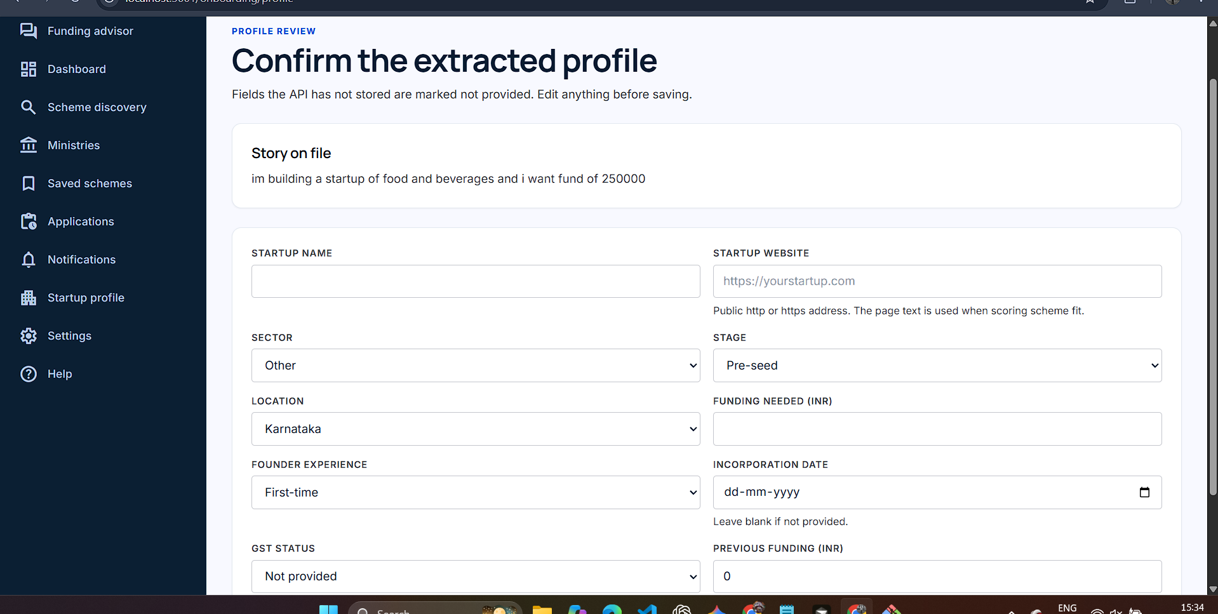
Task: Click the Saved schemes bookmark icon
Action: 29,184
